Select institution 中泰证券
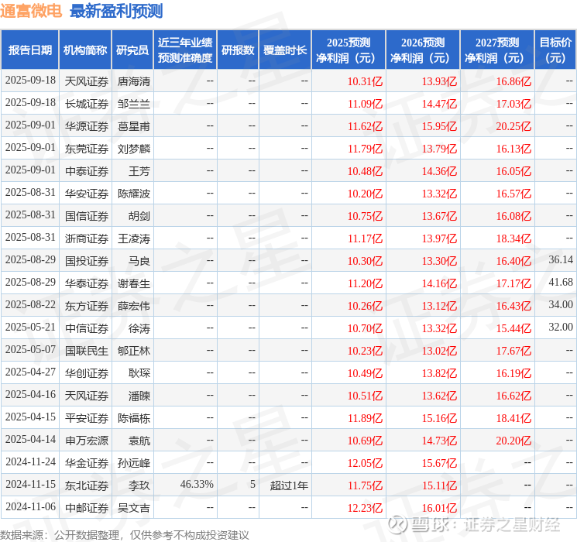Screen dimensions: 577x542 pyautogui.click(x=87, y=171)
